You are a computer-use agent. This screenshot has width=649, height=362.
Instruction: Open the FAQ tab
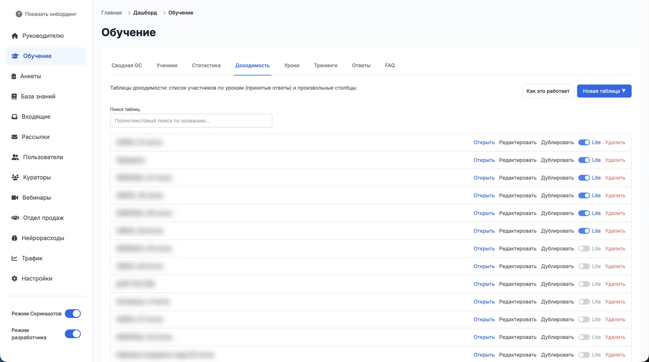(390, 65)
